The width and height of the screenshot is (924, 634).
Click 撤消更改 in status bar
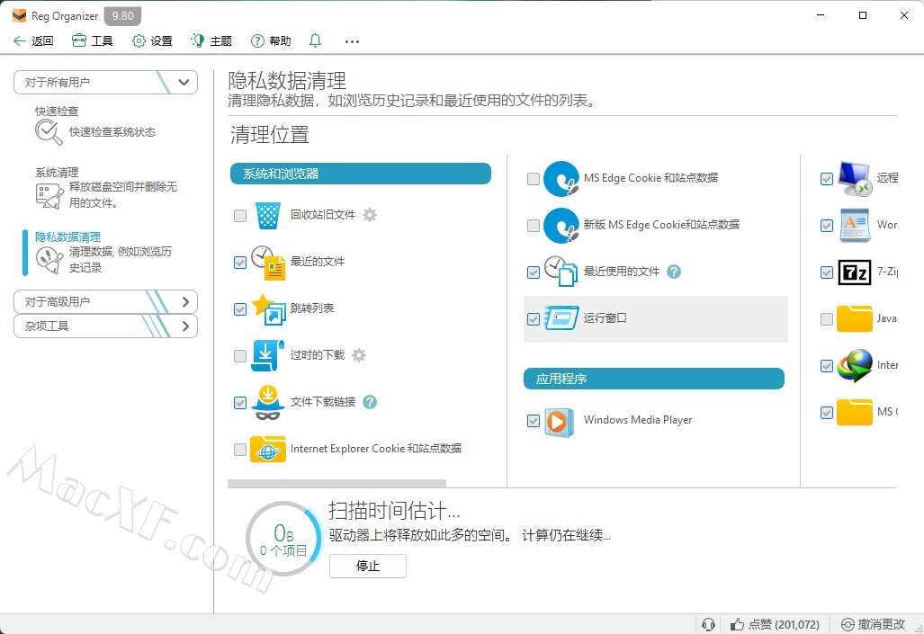tap(874, 625)
